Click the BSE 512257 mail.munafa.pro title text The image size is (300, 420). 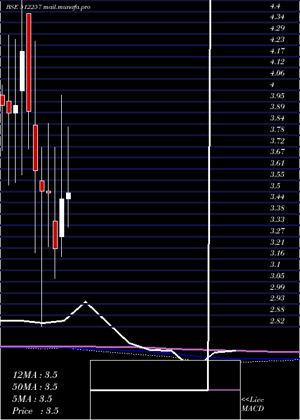point(48,7)
